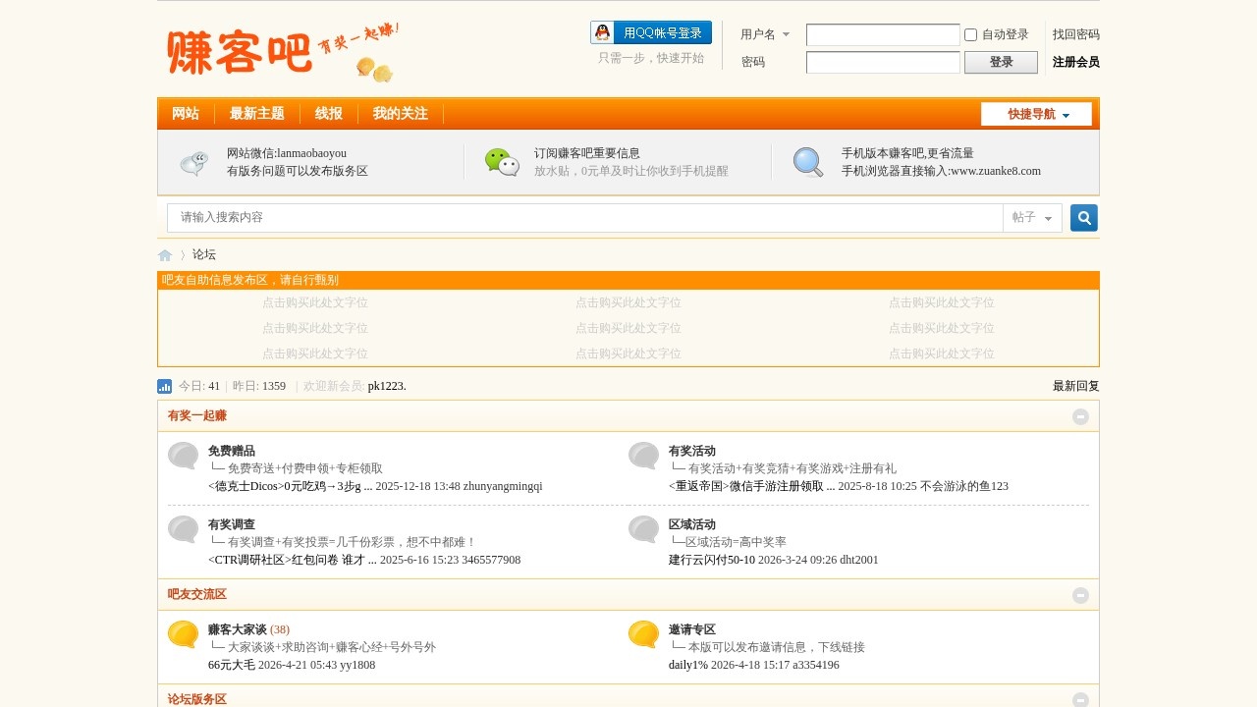
Task: Enable the 自动登录 checkbox
Action: tap(970, 34)
